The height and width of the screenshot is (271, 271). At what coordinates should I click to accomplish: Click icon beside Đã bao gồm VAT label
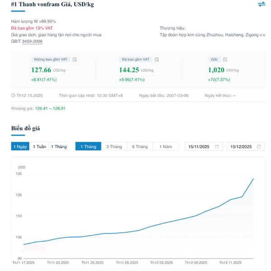click(157, 59)
